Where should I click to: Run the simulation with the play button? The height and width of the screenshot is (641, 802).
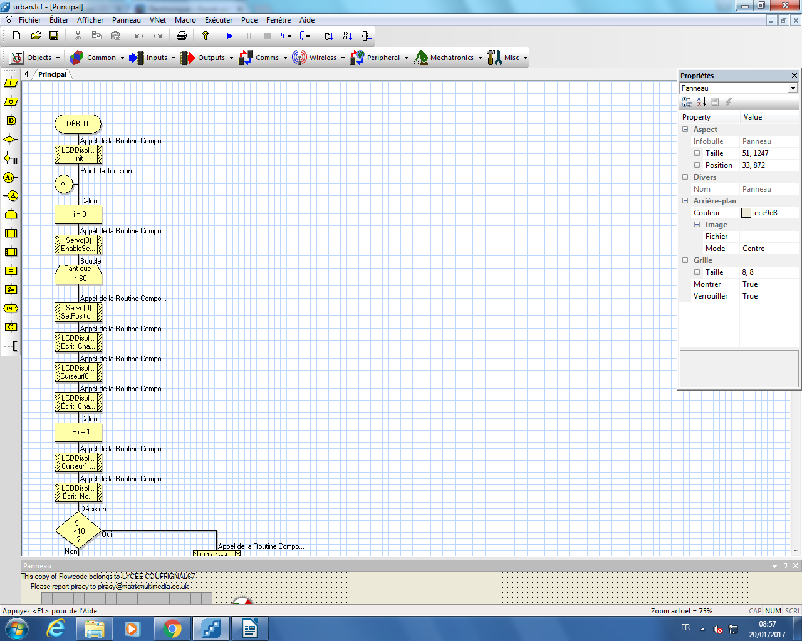[x=230, y=36]
